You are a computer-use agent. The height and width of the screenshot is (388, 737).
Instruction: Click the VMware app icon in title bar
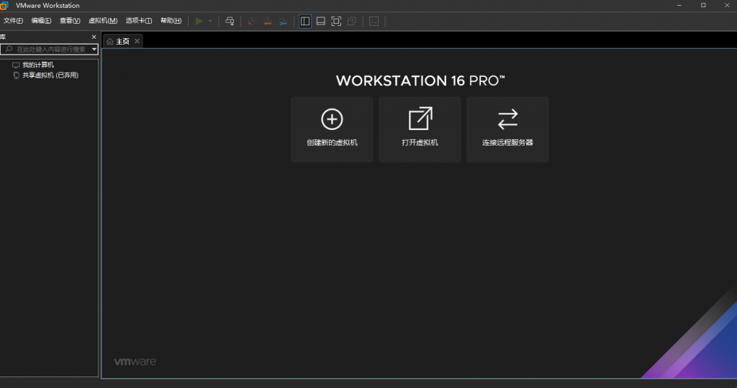4,6
